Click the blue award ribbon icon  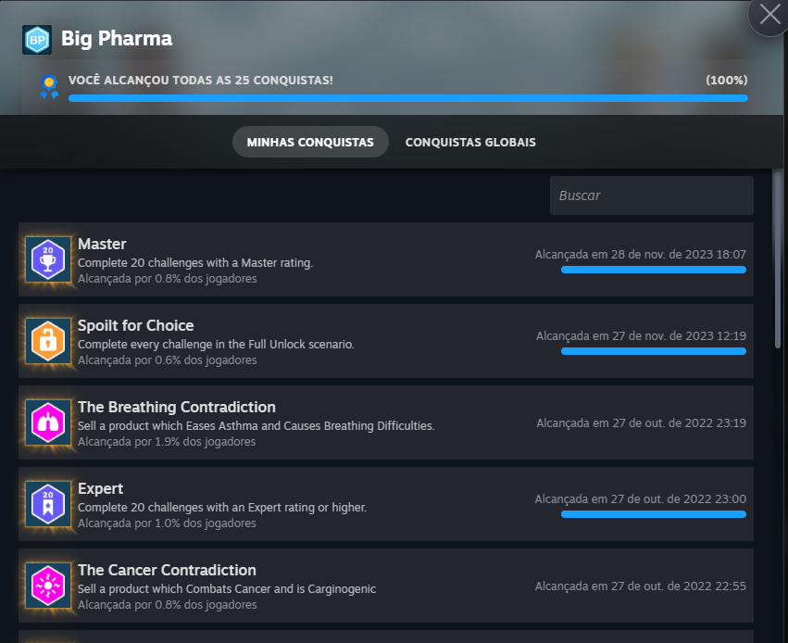(x=48, y=87)
